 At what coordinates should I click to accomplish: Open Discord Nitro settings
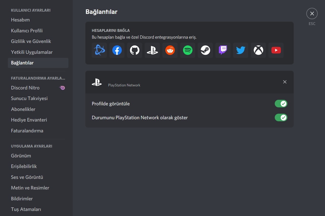pos(25,88)
